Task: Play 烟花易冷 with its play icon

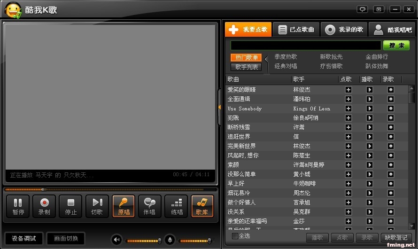Action: 370,193
